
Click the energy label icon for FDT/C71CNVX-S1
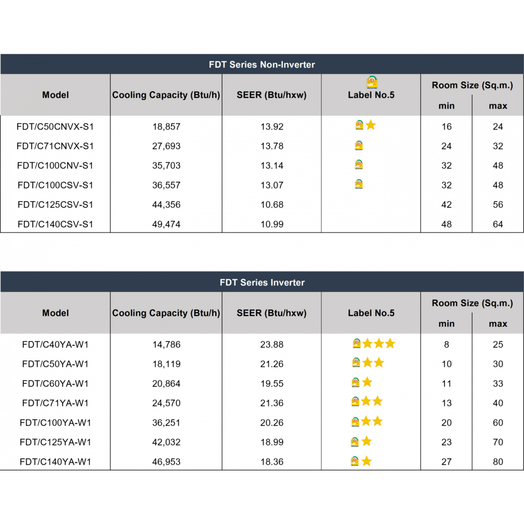(359, 145)
